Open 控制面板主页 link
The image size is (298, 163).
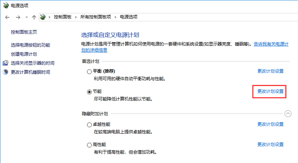(x=24, y=32)
